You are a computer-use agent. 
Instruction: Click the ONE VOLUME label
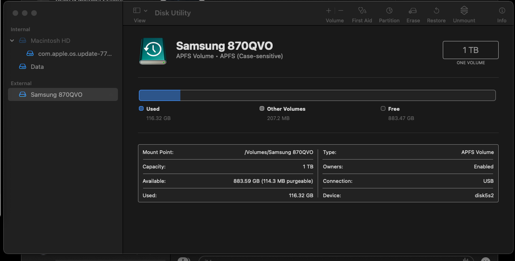(x=471, y=63)
